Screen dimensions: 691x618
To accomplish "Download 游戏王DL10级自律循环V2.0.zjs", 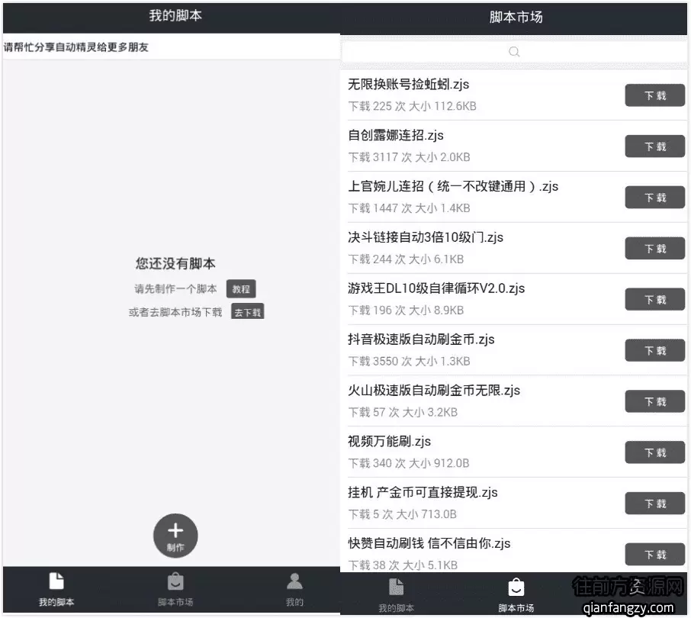I will click(x=655, y=300).
